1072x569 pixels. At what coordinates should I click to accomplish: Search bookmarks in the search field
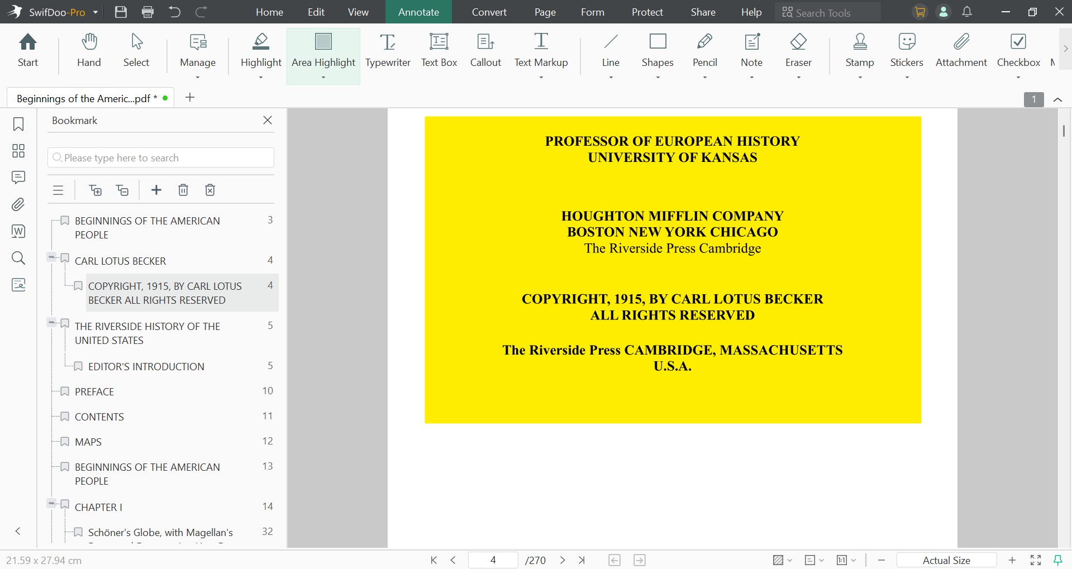tap(161, 157)
